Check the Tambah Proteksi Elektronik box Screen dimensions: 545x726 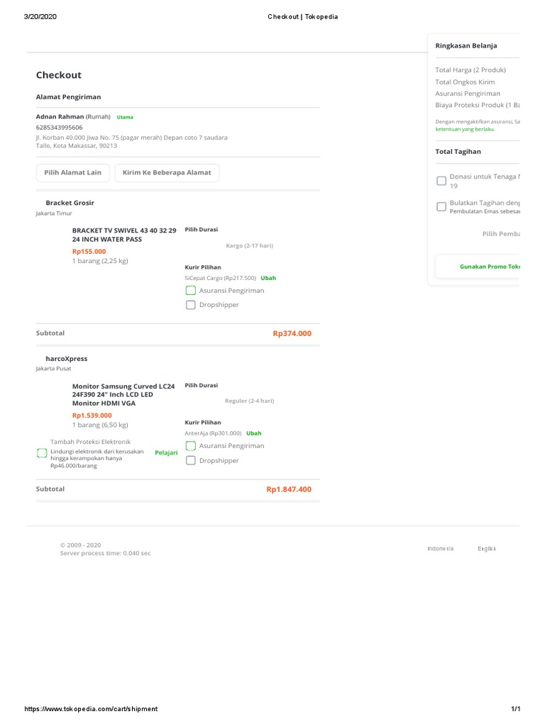coord(42,453)
